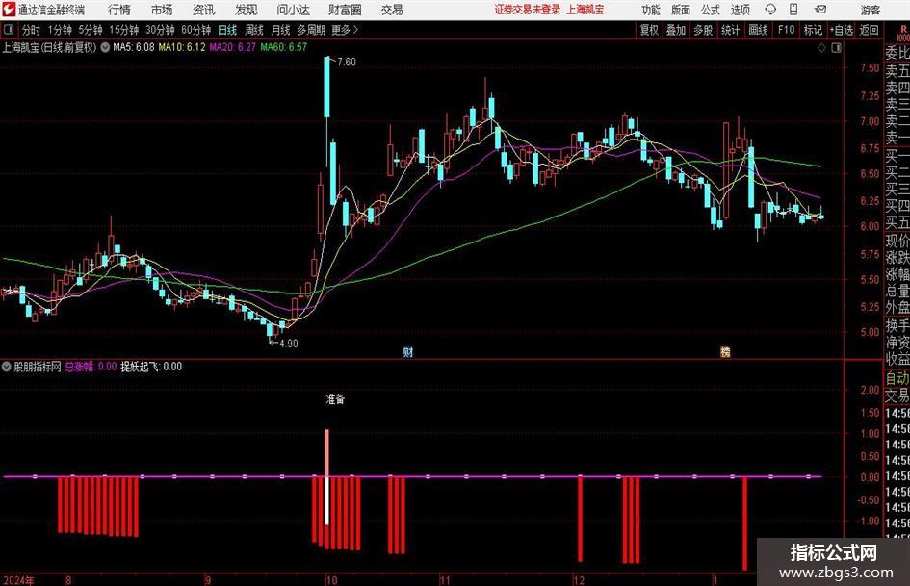Click the 4.90 low price label

pos(289,344)
